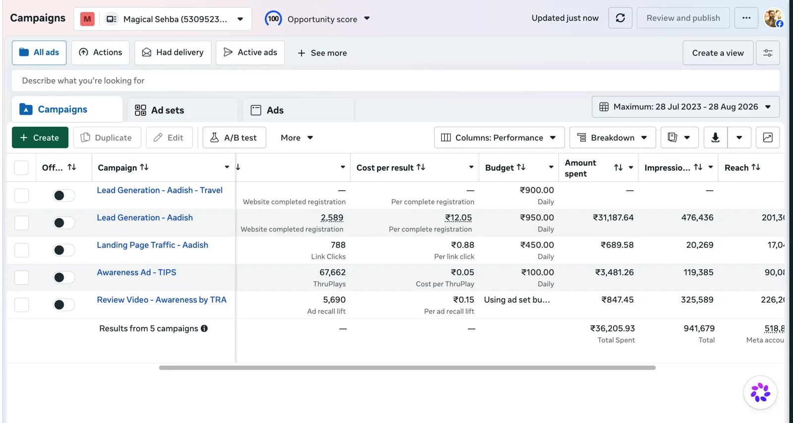Viewport: 793px width, 423px height.
Task: Open the view filter settings sliders icon
Action: click(768, 53)
